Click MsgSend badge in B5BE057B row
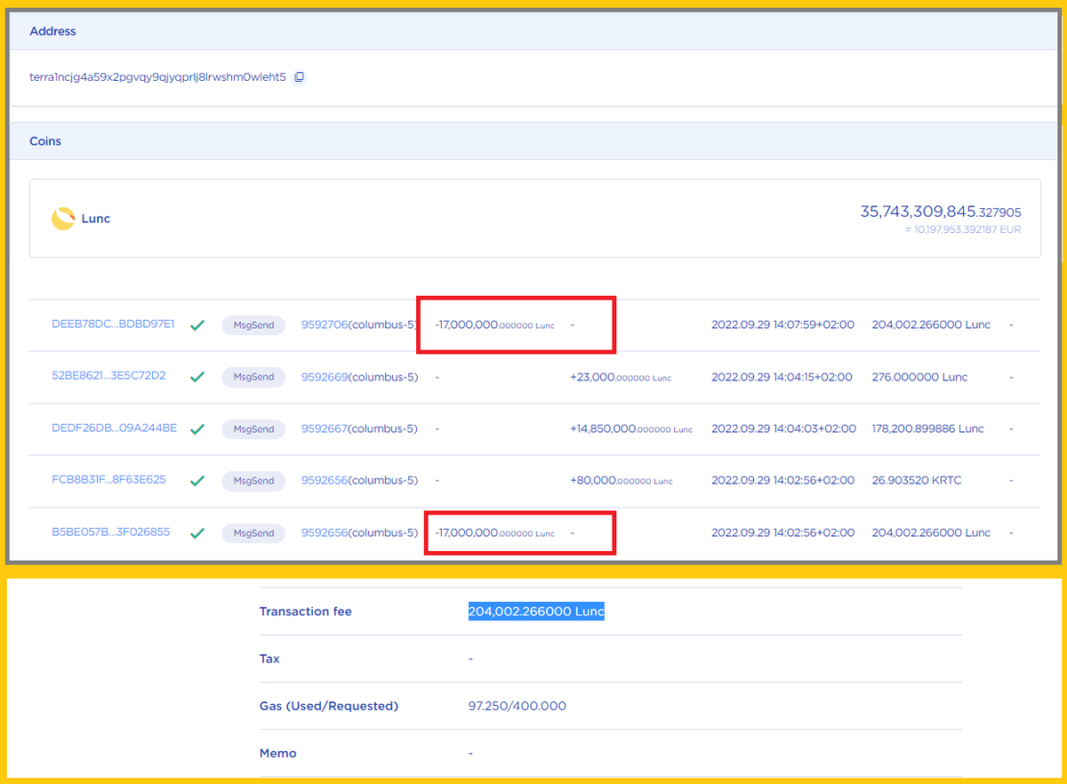1067x784 pixels. click(x=253, y=533)
